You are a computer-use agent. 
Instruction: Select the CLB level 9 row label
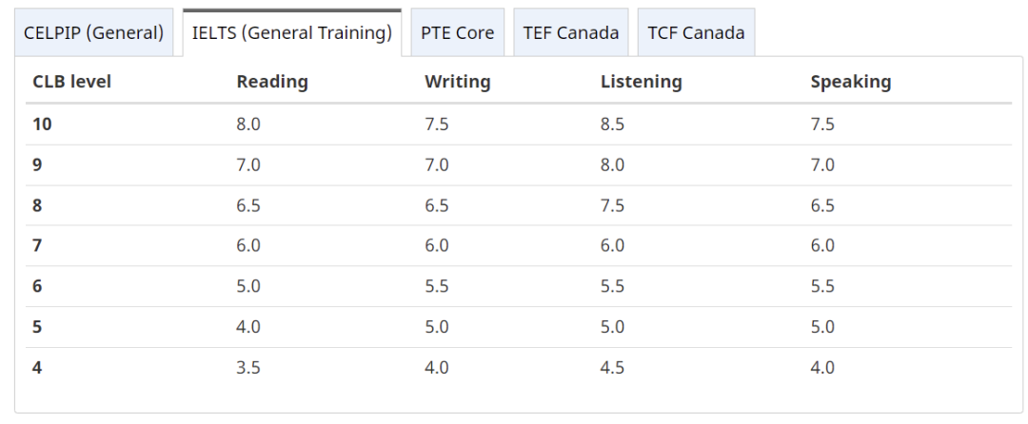tap(37, 164)
